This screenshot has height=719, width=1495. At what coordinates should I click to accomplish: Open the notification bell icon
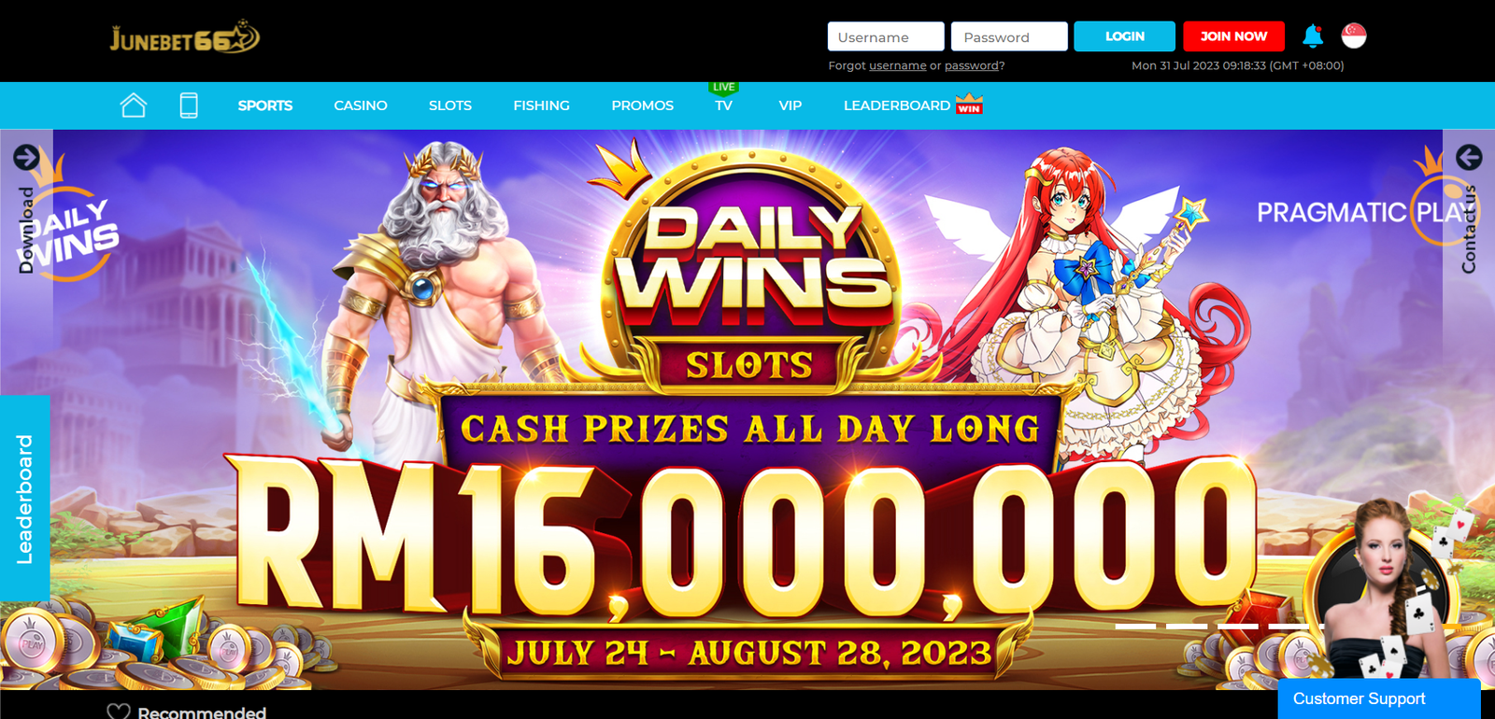(x=1313, y=36)
